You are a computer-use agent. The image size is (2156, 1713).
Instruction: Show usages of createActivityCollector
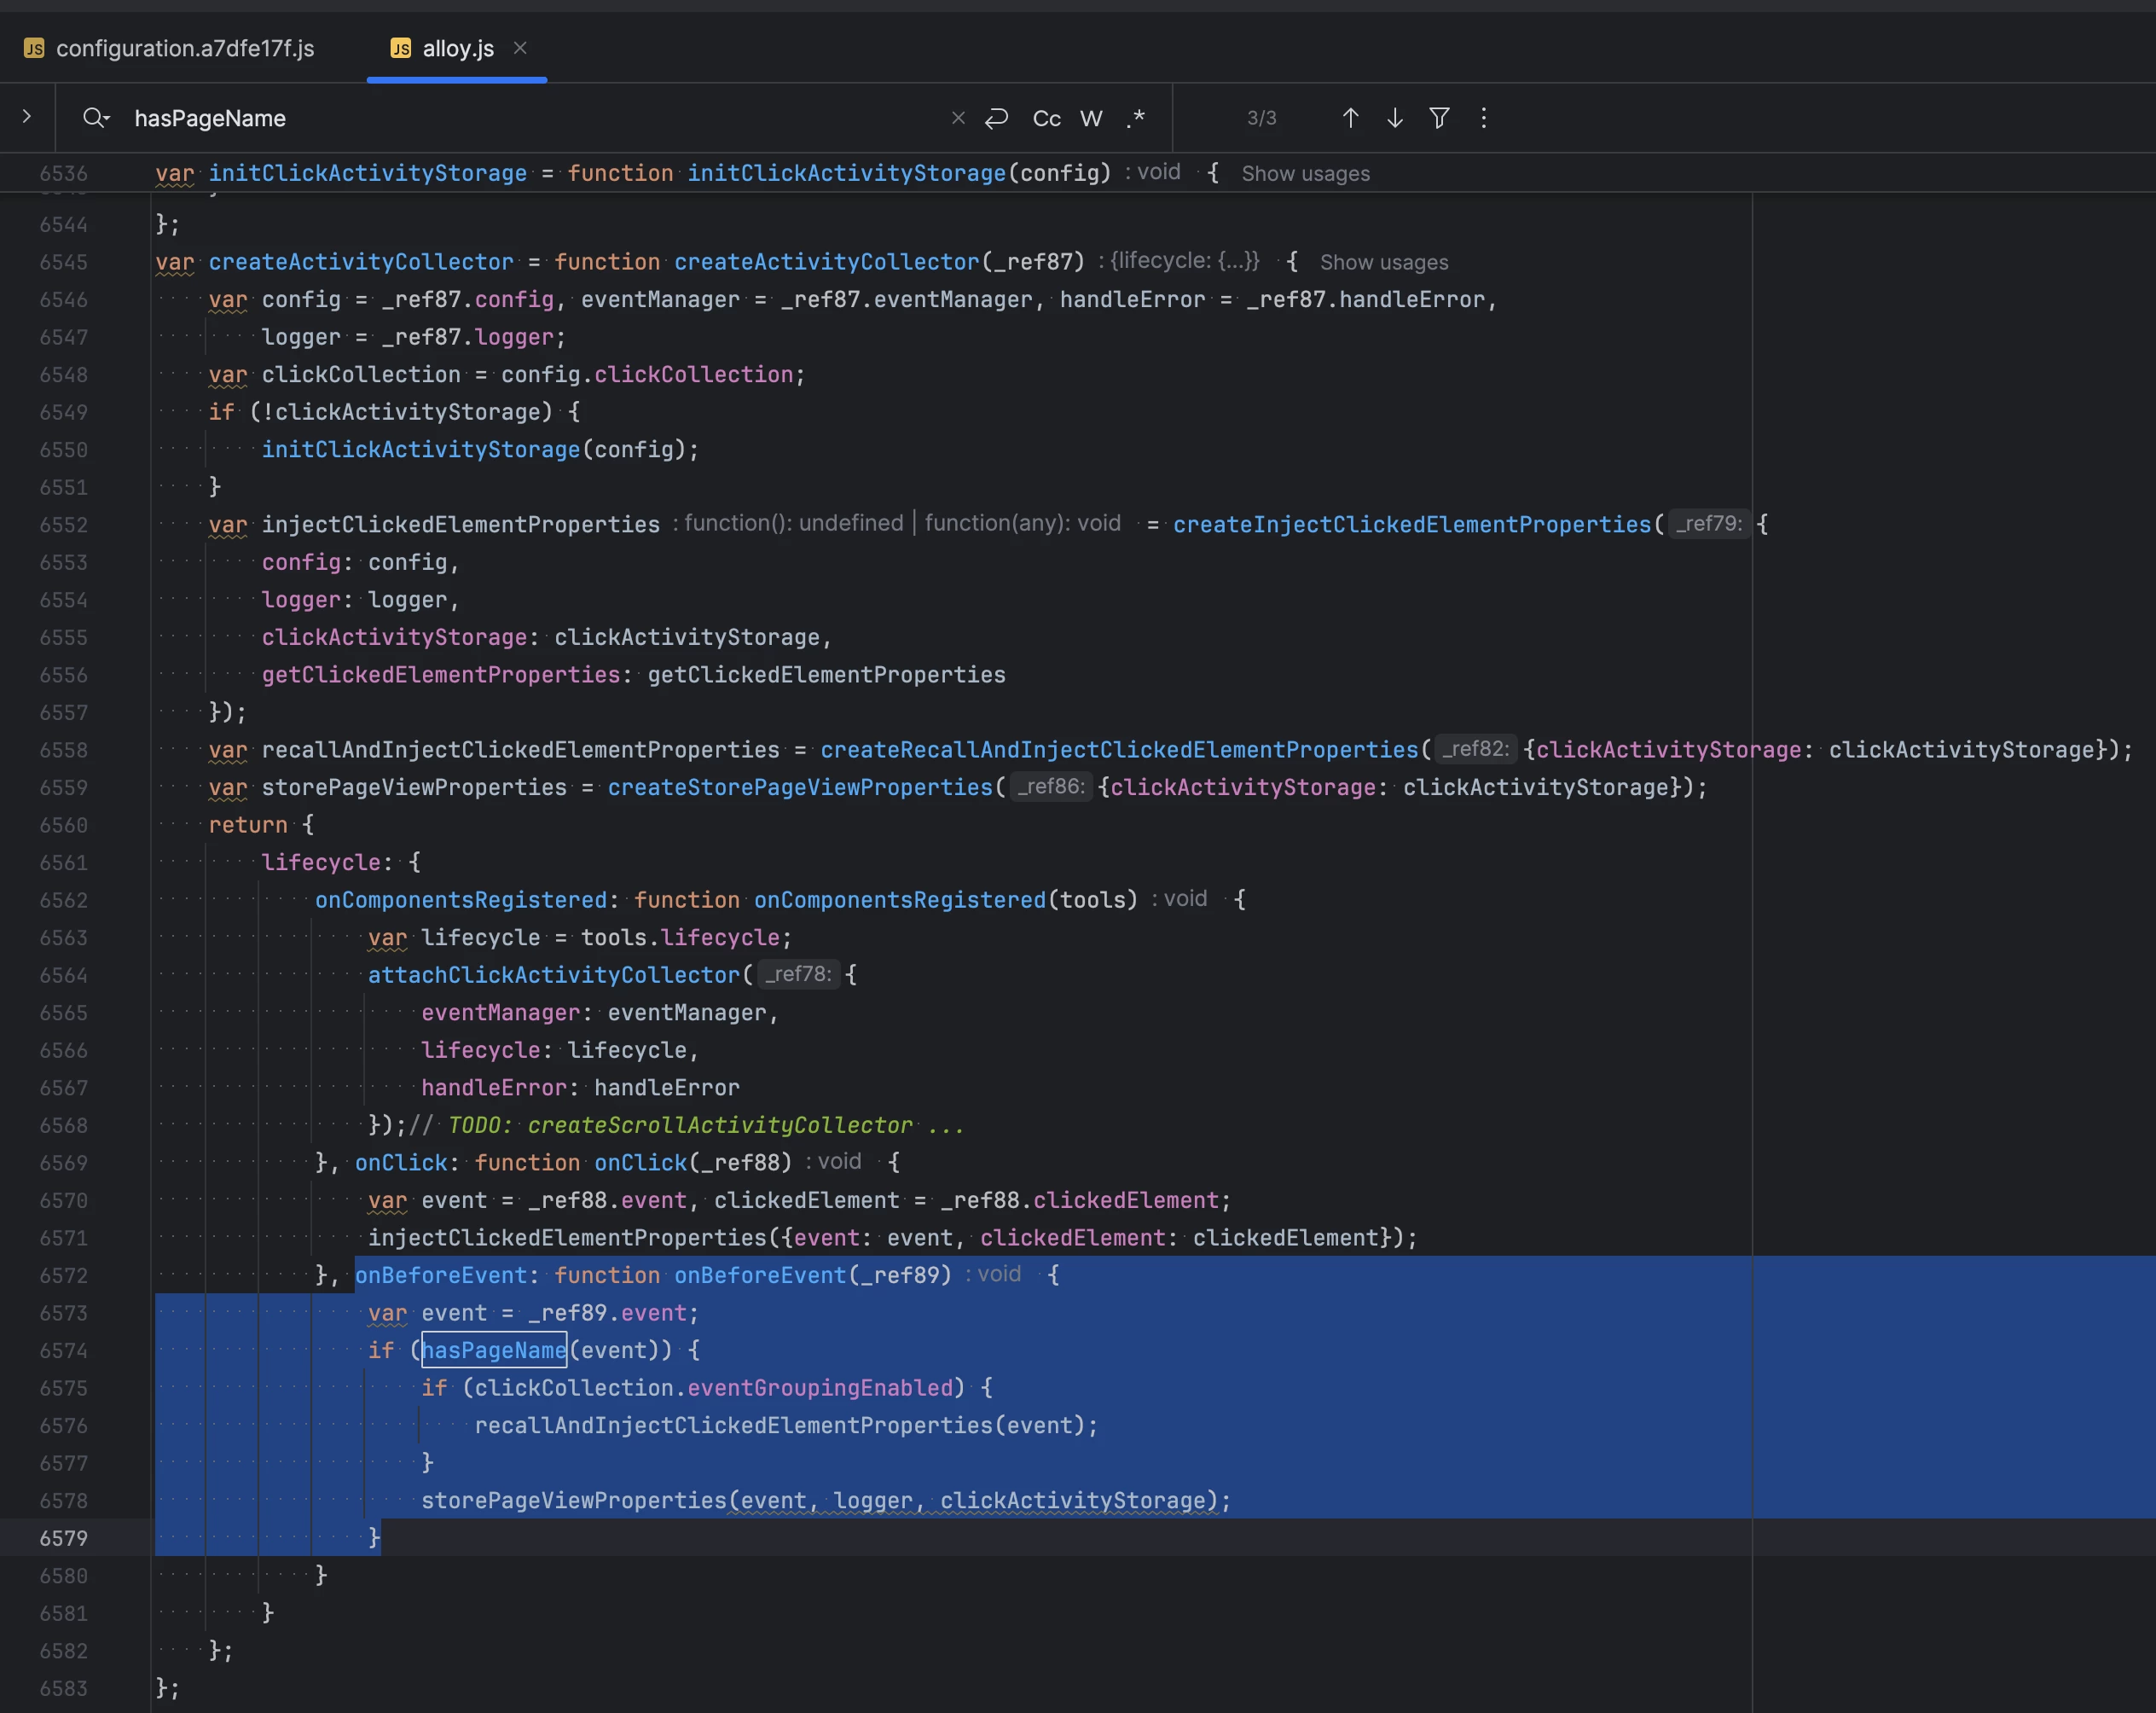coord(1383,262)
